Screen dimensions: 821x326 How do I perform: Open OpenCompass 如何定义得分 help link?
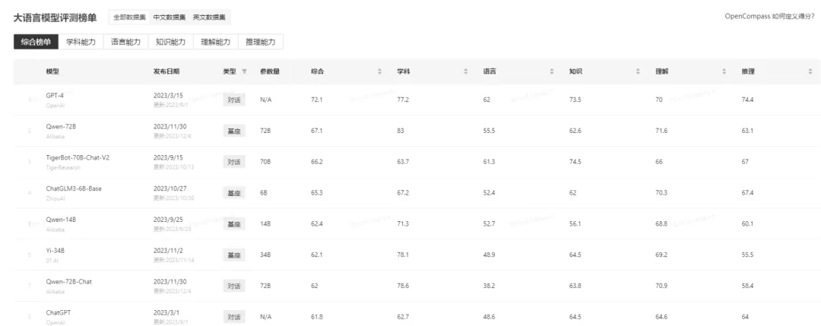[x=769, y=16]
